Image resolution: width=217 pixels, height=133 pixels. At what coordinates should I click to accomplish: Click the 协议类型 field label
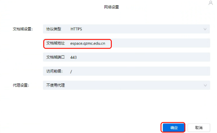[x=54, y=29]
